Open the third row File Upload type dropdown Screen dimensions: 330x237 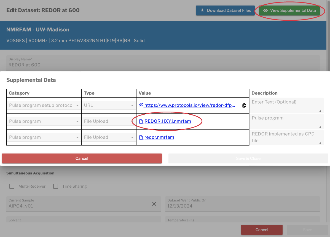[109, 137]
